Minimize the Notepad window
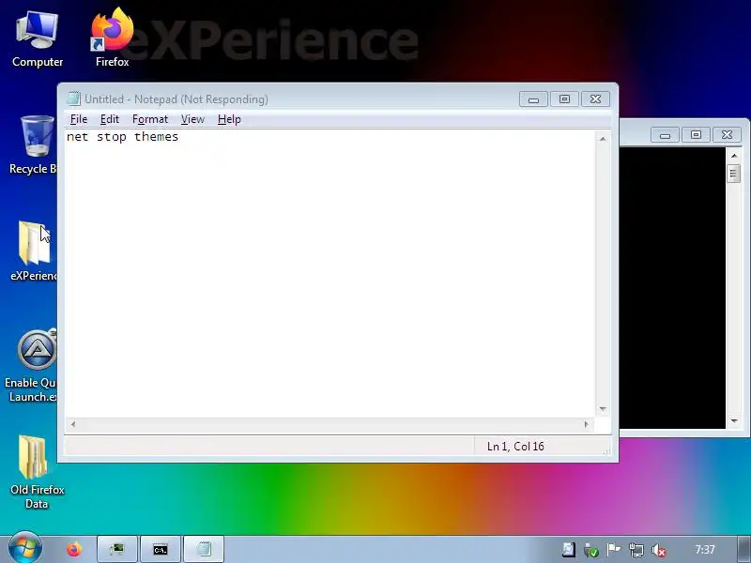This screenshot has width=751, height=563. click(x=533, y=99)
